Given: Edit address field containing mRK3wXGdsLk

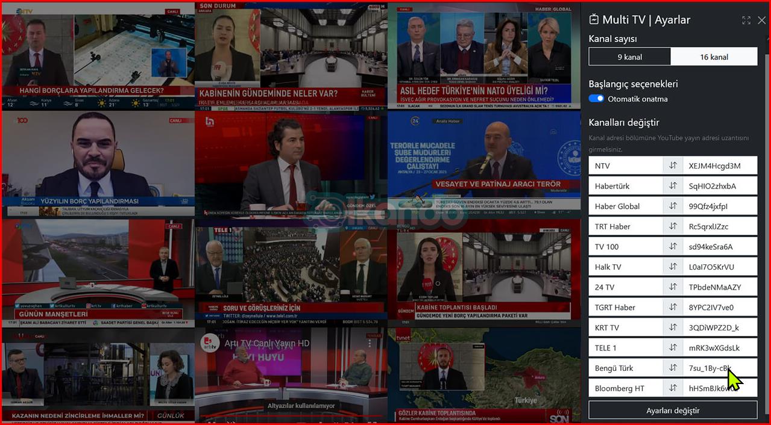Looking at the screenshot, I should click(x=720, y=347).
